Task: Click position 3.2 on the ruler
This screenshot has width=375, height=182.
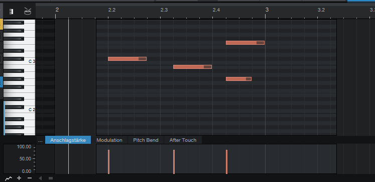Action: coord(321,10)
